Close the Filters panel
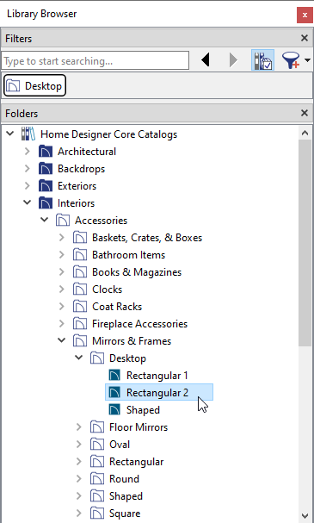Screen dimensions: 314x523 point(305,38)
